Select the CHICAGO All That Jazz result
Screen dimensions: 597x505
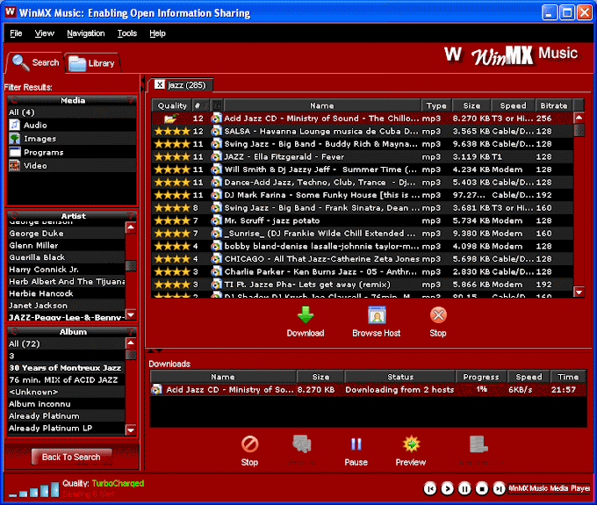(x=363, y=259)
